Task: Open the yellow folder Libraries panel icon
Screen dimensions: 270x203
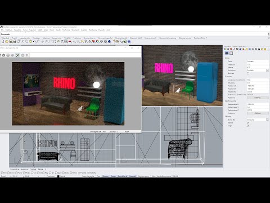Action: coord(262,49)
